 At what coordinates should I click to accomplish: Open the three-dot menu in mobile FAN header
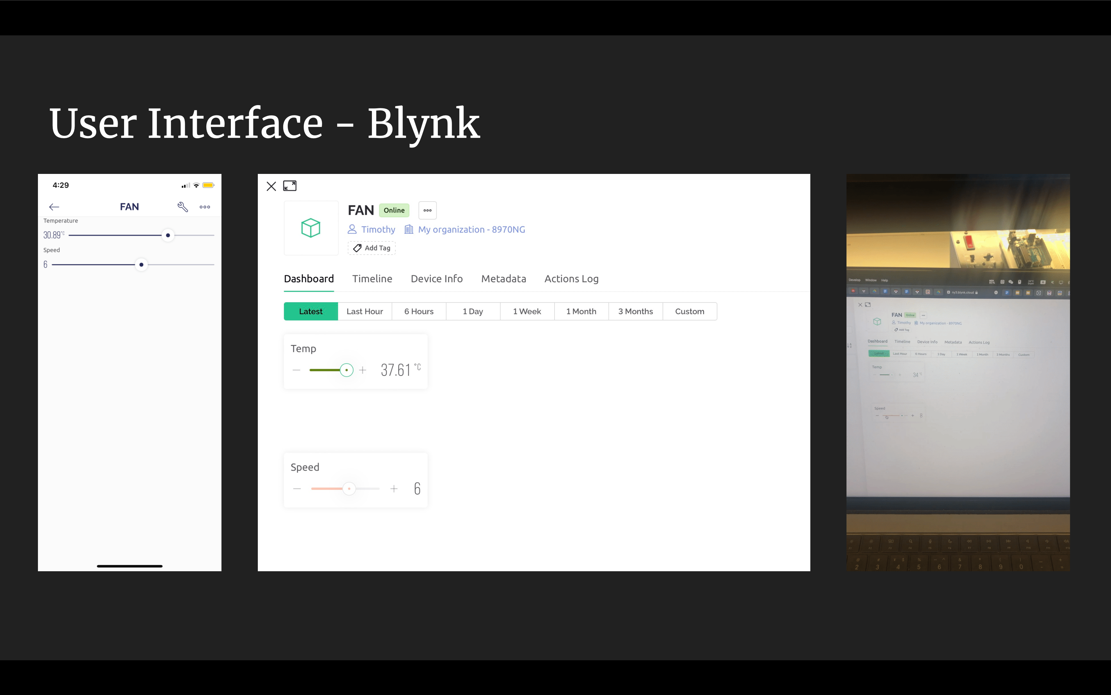(204, 207)
